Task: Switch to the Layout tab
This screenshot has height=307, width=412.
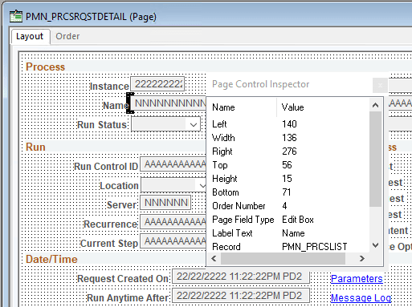Action: [x=30, y=36]
